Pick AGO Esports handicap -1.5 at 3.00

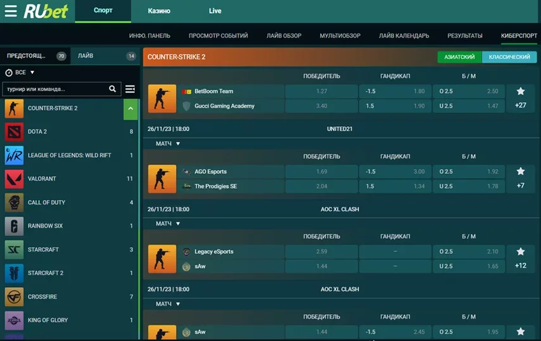click(x=395, y=172)
